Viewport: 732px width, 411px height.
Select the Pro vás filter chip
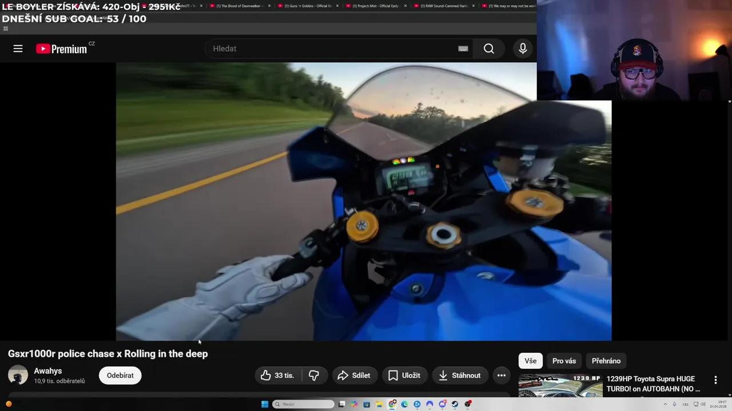point(564,361)
